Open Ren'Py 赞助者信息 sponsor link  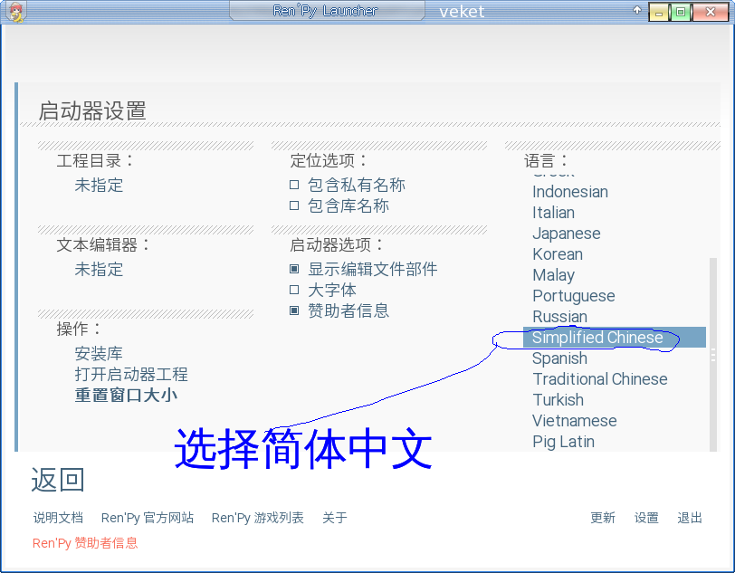coord(85,543)
